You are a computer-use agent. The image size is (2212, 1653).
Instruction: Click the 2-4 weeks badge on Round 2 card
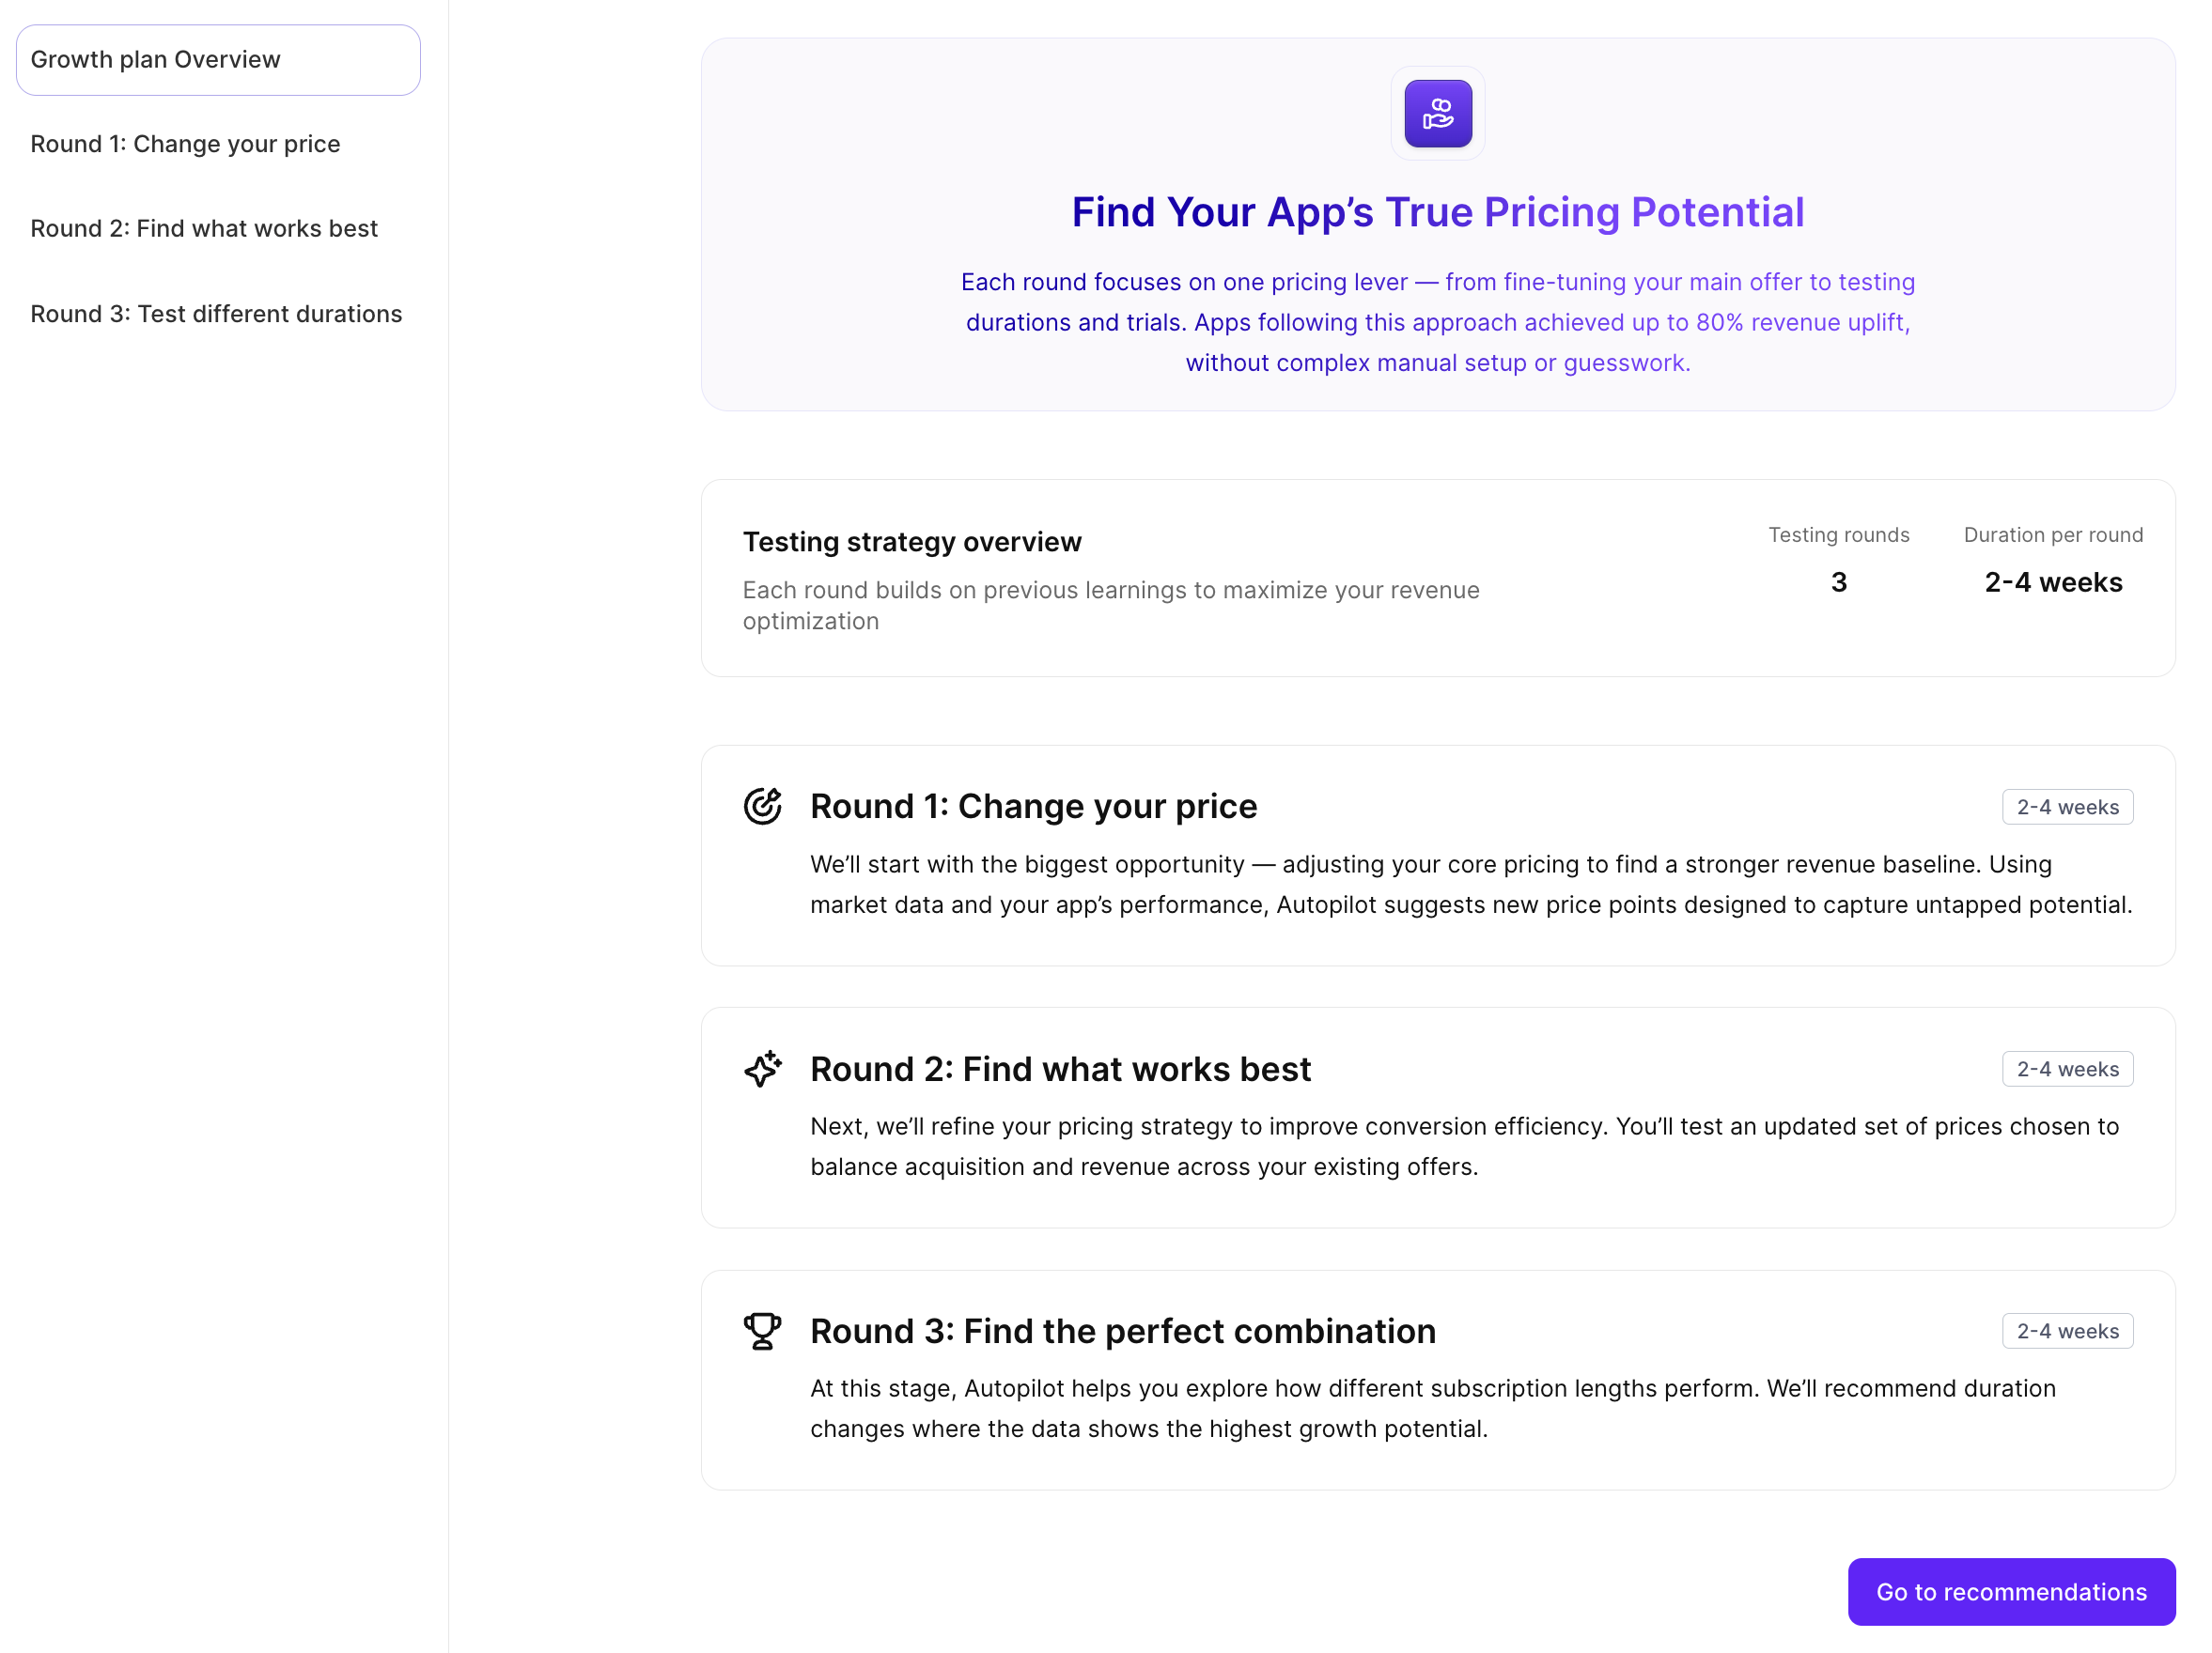[x=2067, y=1069]
